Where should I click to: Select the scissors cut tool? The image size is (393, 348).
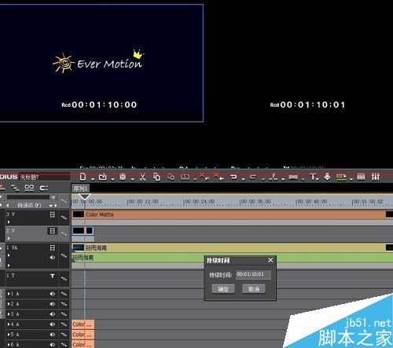[x=142, y=177]
